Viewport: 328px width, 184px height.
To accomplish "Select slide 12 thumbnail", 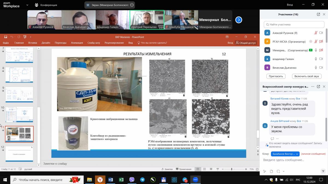I will pyautogui.click(x=19, y=154).
